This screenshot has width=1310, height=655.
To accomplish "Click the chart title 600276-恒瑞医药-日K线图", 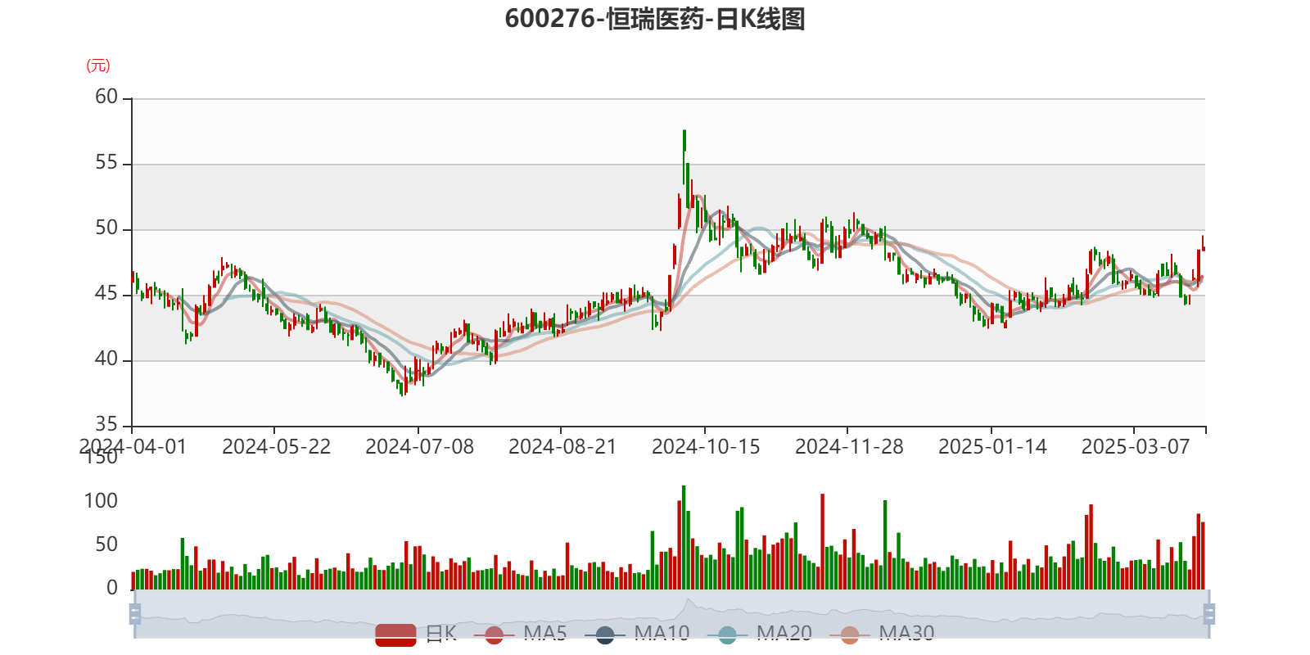I will [655, 19].
